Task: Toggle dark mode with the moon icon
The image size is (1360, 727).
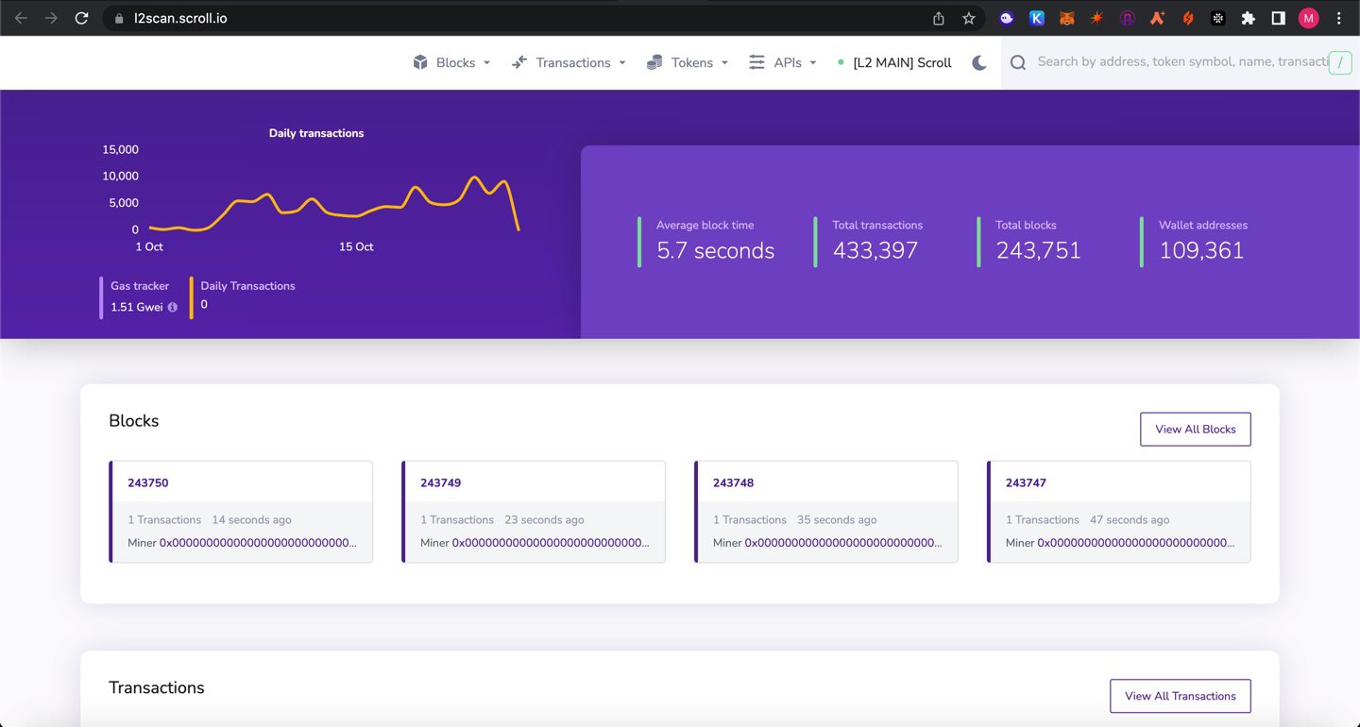Action: (979, 62)
